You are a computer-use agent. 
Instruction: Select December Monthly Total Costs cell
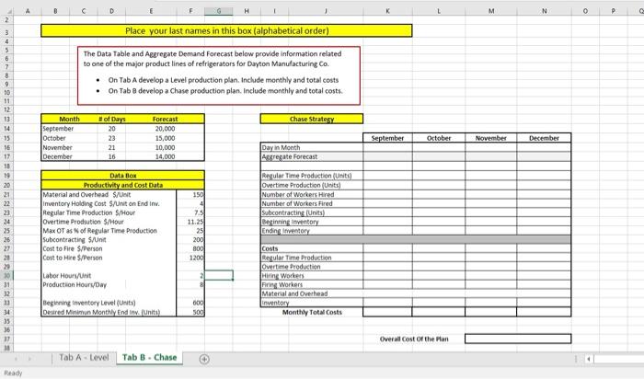(544, 312)
